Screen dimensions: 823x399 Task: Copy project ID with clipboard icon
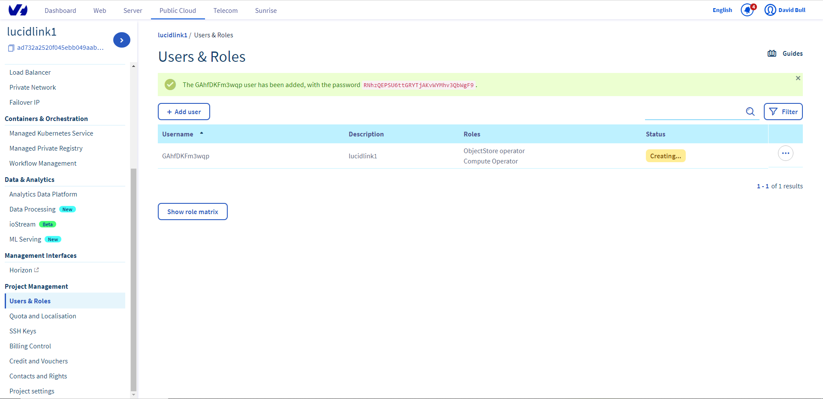11,48
